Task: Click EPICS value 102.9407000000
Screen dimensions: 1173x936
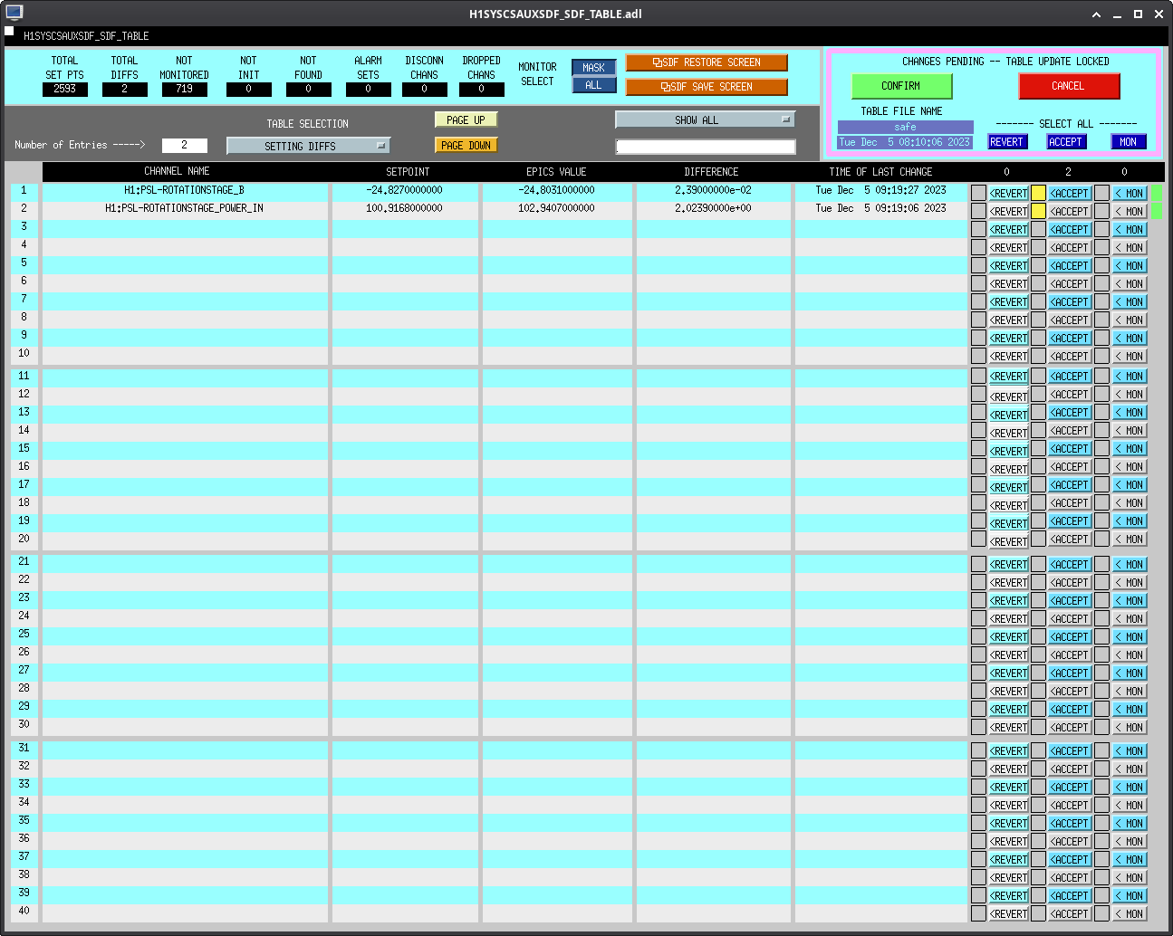Action: [x=557, y=208]
